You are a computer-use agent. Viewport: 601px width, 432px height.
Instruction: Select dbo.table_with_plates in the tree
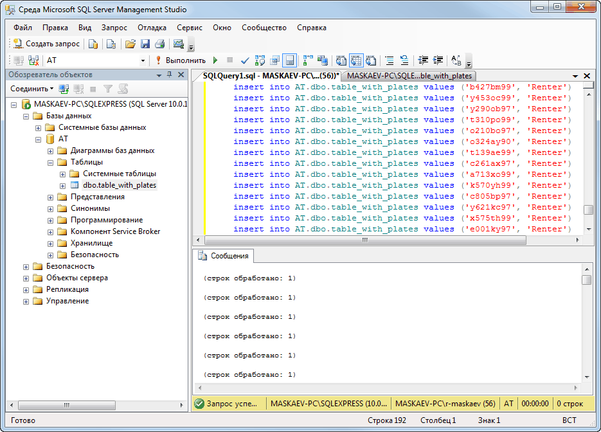pos(119,185)
